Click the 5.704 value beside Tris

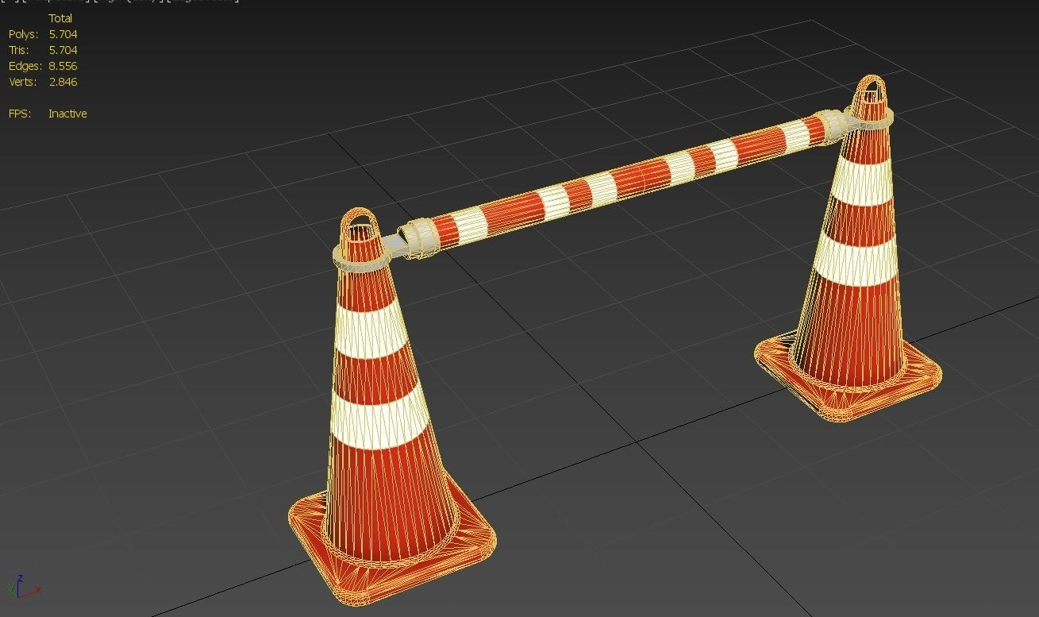63,50
